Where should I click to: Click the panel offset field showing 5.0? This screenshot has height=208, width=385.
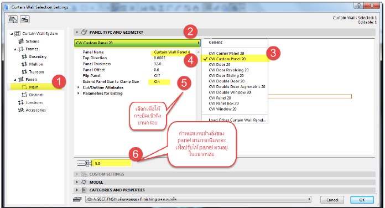[112, 163]
